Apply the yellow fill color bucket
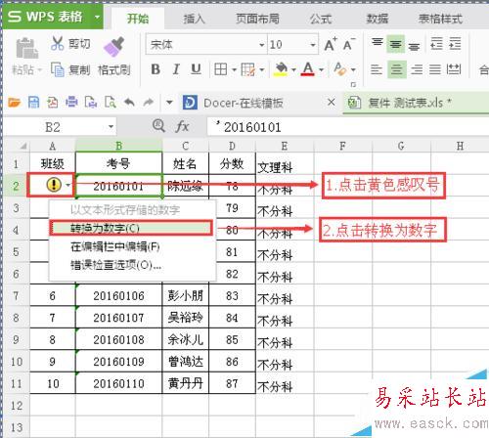The height and width of the screenshot is (438, 489). point(281,69)
